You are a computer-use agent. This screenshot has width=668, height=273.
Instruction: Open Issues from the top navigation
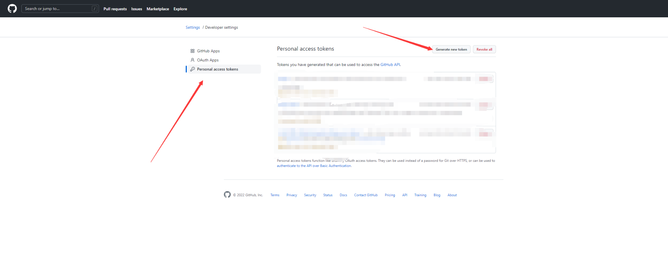point(137,9)
